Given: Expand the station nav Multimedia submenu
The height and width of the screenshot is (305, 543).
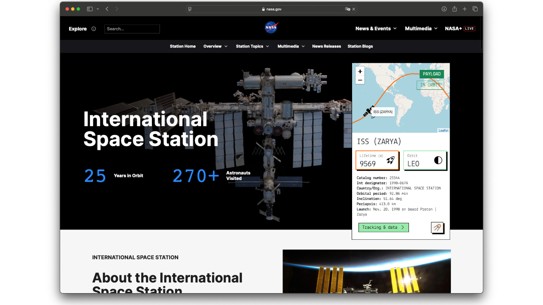Looking at the screenshot, I should (291, 46).
